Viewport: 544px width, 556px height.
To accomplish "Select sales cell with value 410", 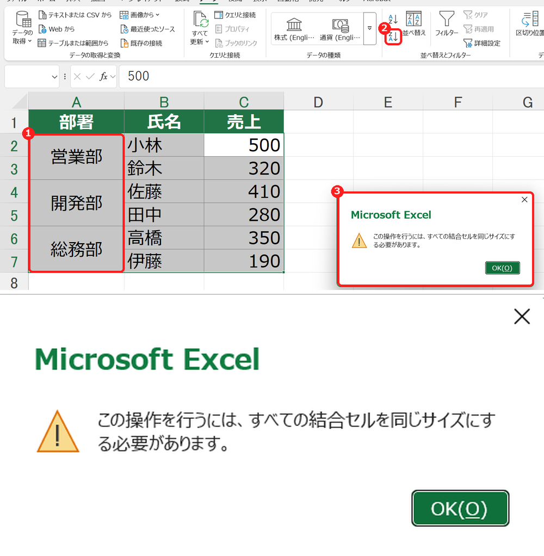I will [244, 191].
